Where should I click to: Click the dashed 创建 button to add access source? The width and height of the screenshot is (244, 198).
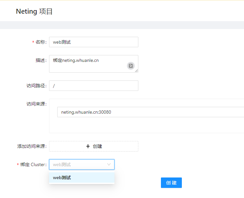(x=94, y=146)
